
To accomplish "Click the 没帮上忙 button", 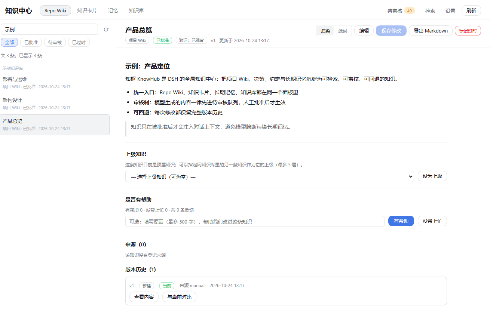I will [432, 221].
